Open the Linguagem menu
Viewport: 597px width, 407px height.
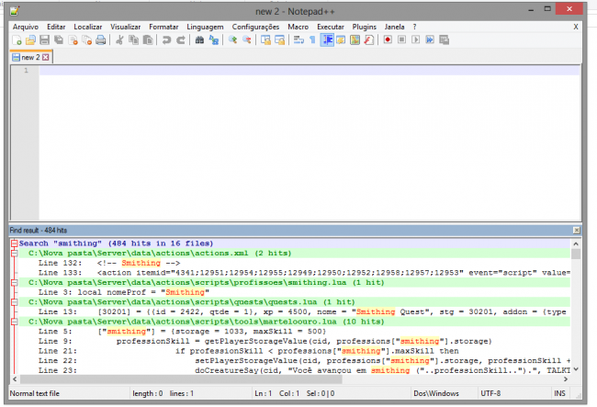(x=205, y=27)
